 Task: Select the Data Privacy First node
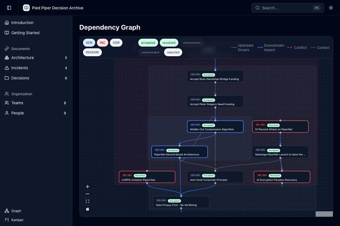coord(181,202)
